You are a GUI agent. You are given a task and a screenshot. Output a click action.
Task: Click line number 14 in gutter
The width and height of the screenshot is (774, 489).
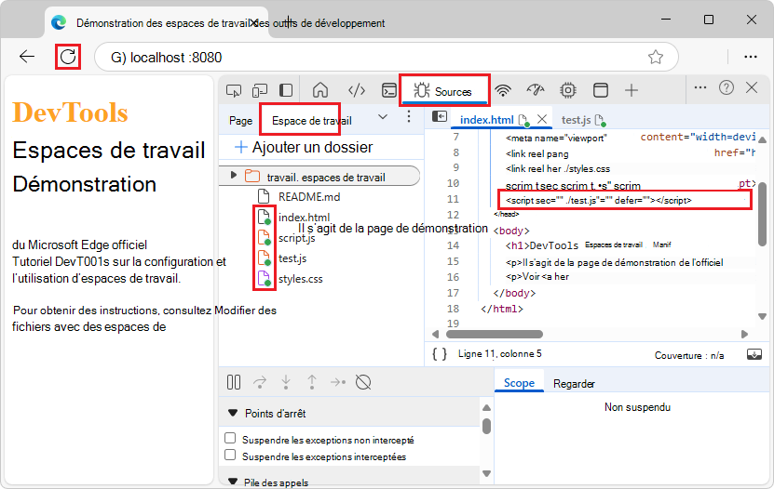tap(454, 245)
